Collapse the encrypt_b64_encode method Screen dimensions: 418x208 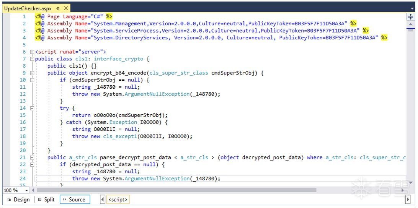pyautogui.click(x=32, y=73)
